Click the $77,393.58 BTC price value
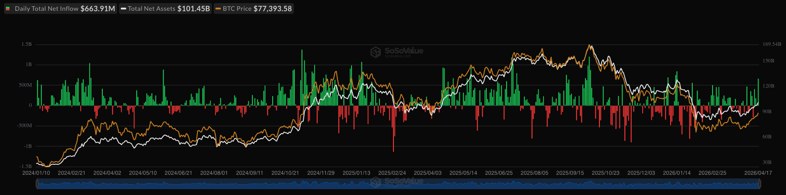The image size is (786, 195). (x=272, y=9)
